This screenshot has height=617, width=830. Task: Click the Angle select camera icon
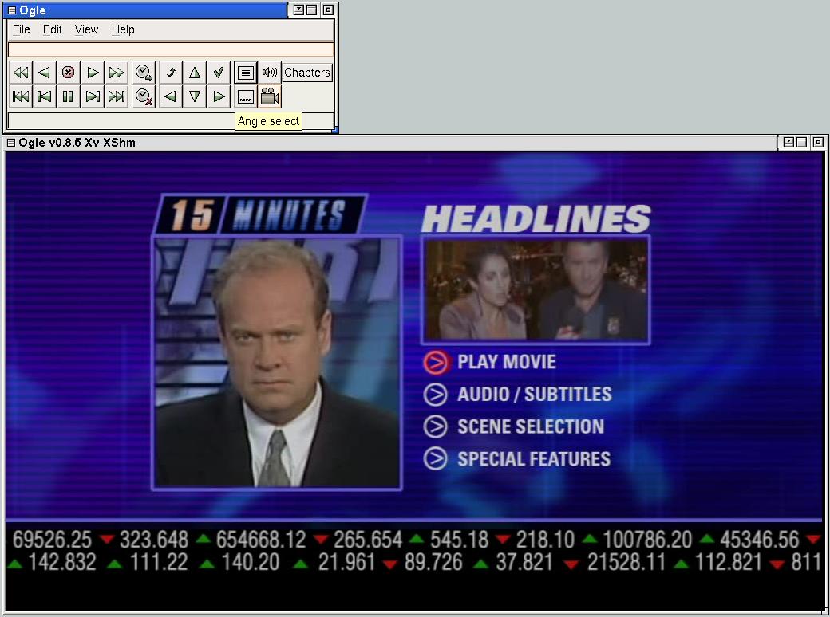click(x=270, y=96)
